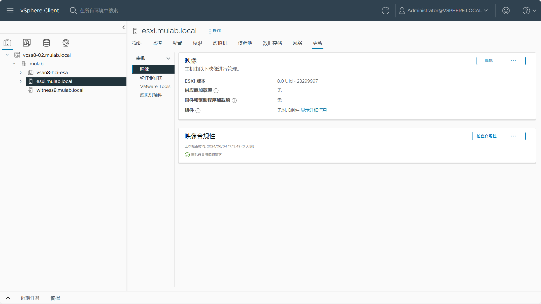Click the 主机符合映像的要求 status text
The height and width of the screenshot is (304, 541).
tap(206, 154)
